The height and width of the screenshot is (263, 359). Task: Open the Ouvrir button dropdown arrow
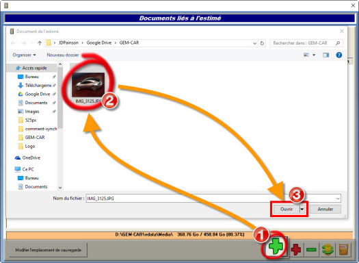click(x=302, y=209)
